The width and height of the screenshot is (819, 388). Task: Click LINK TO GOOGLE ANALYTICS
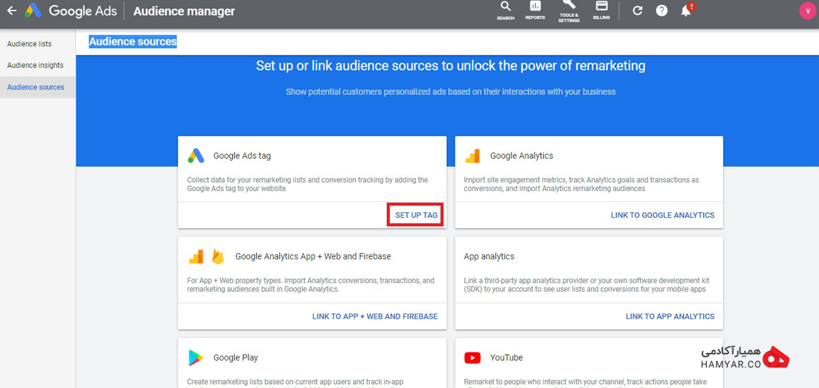point(662,215)
